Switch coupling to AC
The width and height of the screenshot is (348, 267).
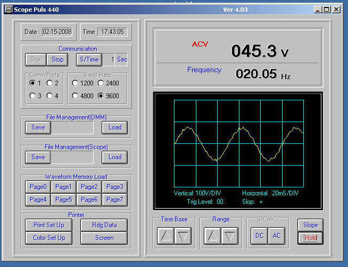(x=277, y=236)
